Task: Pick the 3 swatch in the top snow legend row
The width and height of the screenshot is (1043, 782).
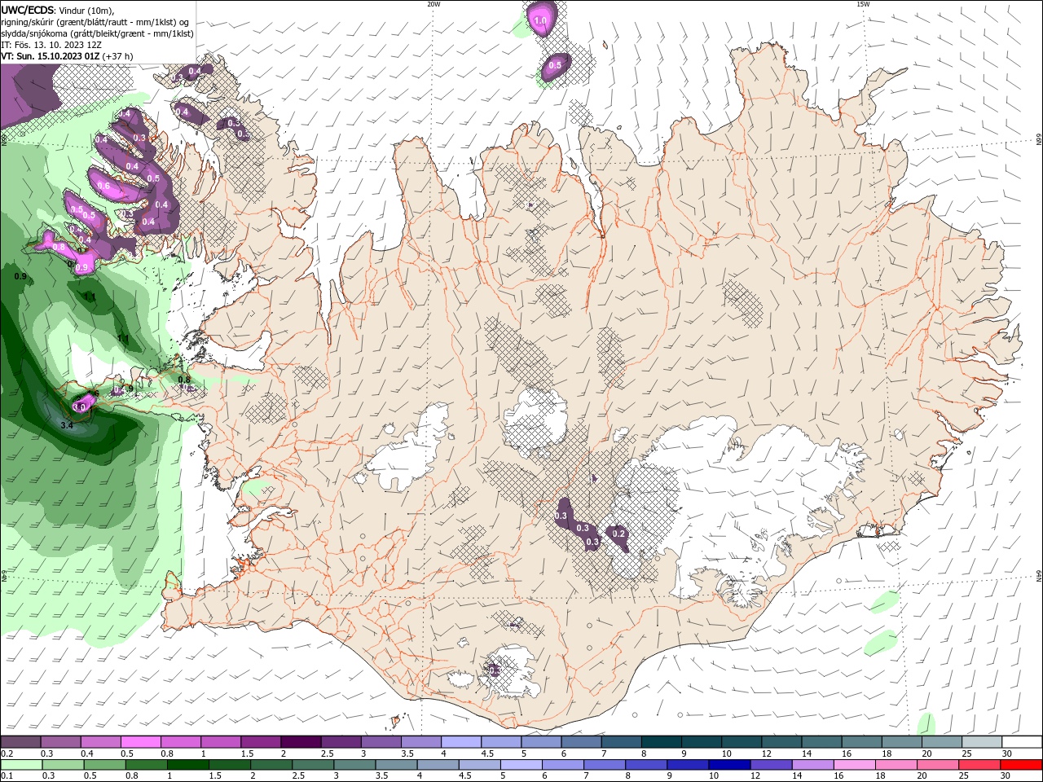Action: pyautogui.click(x=380, y=742)
